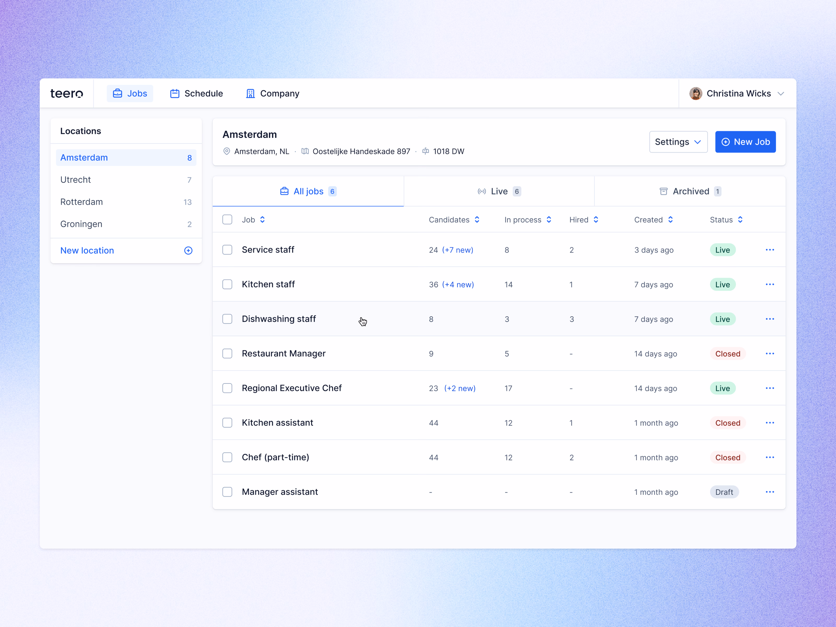The height and width of the screenshot is (627, 836).
Task: Check the Kitchen staff checkbox
Action: [x=227, y=284]
